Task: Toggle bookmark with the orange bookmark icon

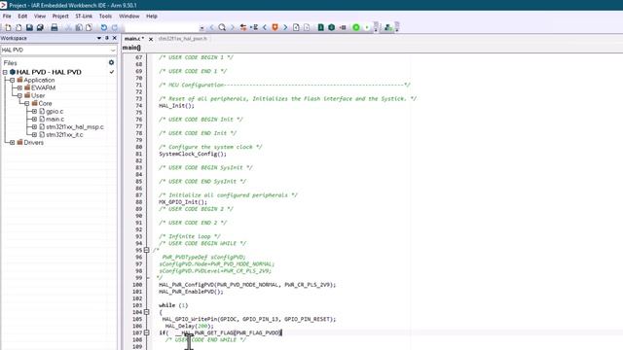Action: [275, 27]
